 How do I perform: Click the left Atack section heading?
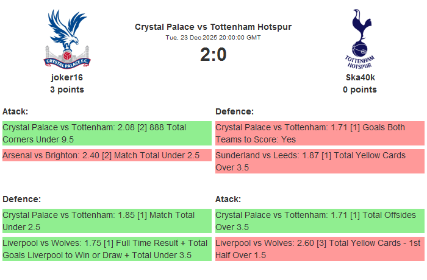click(x=15, y=111)
